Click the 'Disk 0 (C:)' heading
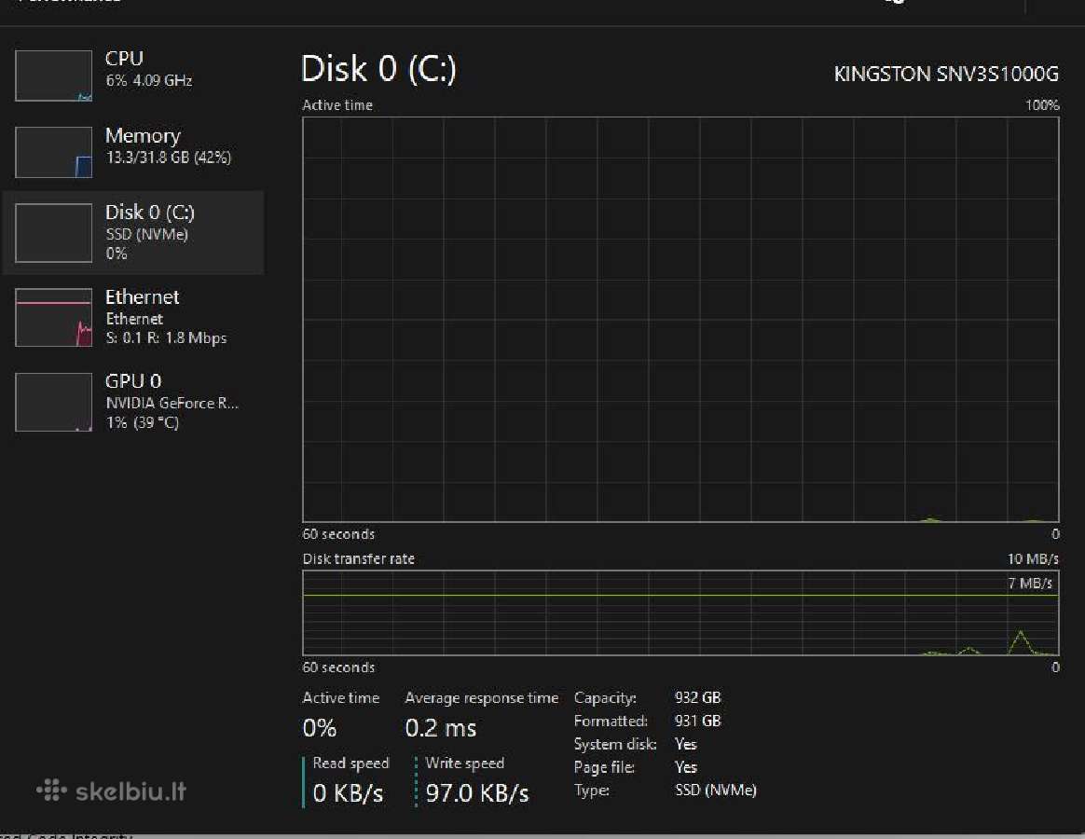 click(378, 69)
